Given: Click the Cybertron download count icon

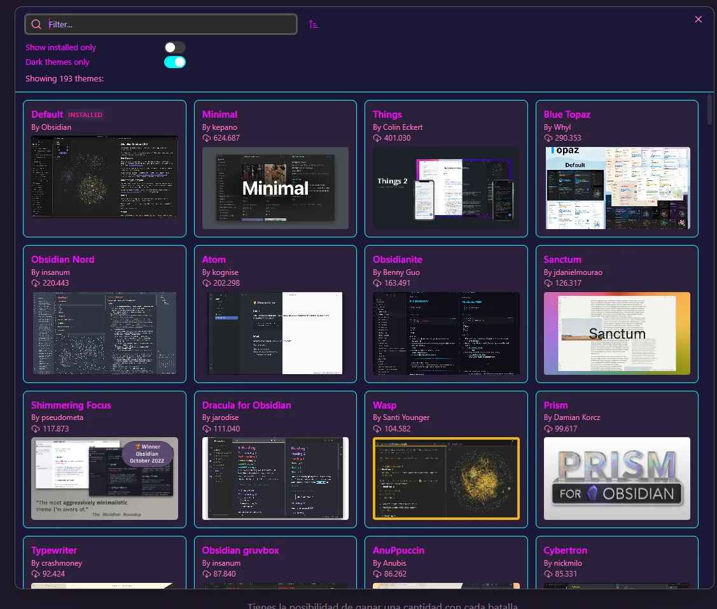Looking at the screenshot, I should (548, 574).
